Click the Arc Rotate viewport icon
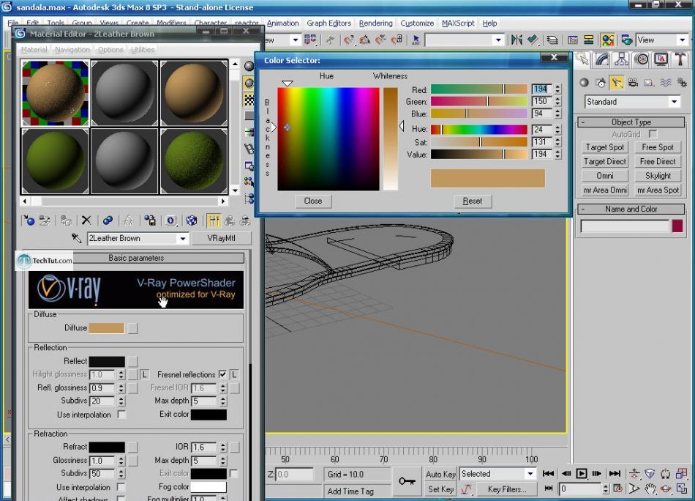Image resolution: width=695 pixels, height=501 pixels. click(x=666, y=489)
